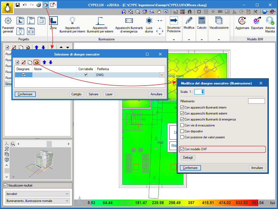278x209 pixels.
Task: Click delete drawing icon in Selezione dialog
Action: point(23,62)
